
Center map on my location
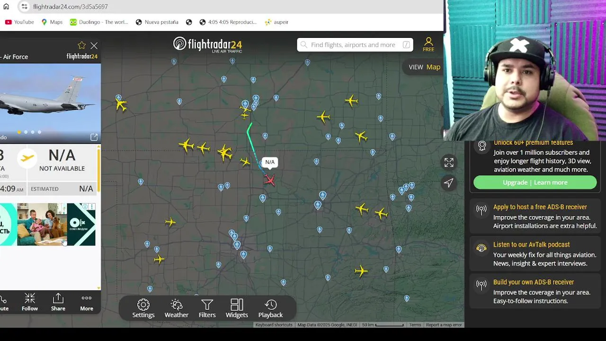point(449,183)
